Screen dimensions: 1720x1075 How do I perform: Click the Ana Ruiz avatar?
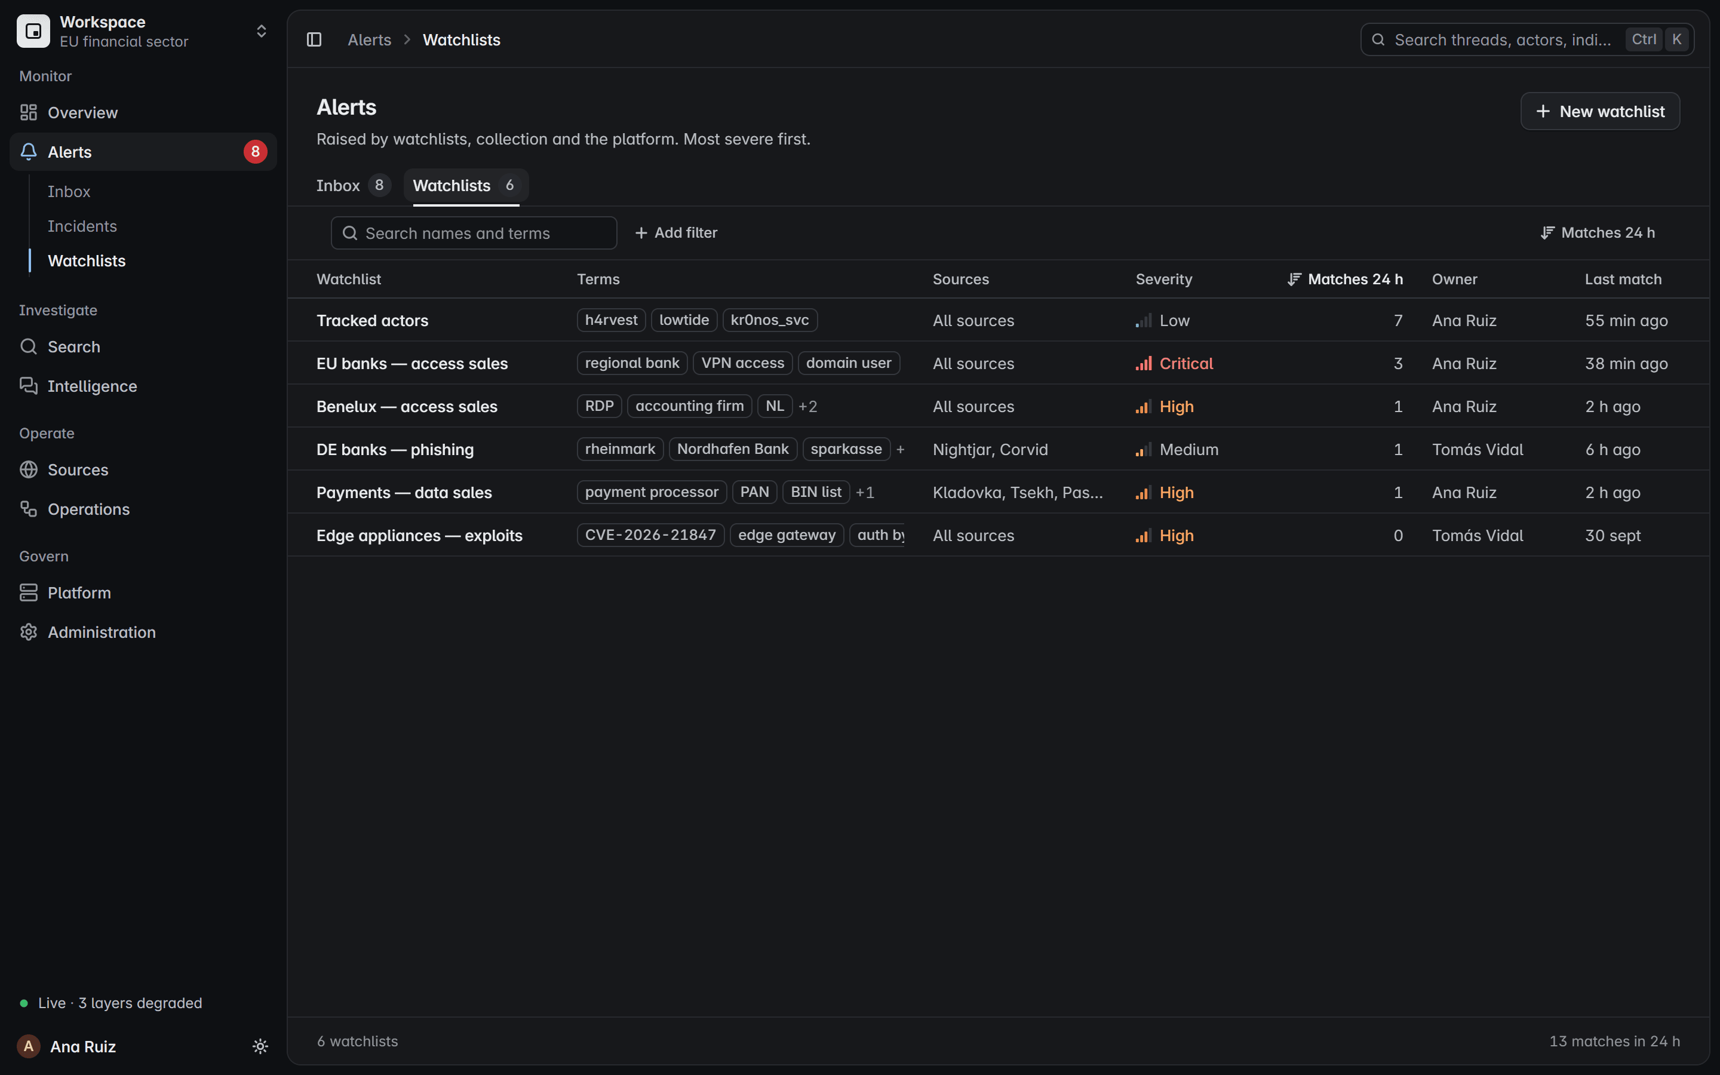click(29, 1046)
